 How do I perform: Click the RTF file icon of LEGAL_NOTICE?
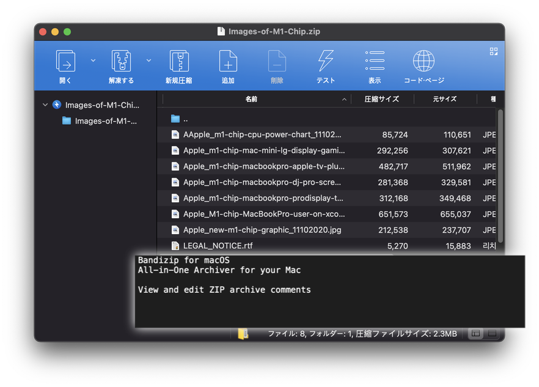175,246
